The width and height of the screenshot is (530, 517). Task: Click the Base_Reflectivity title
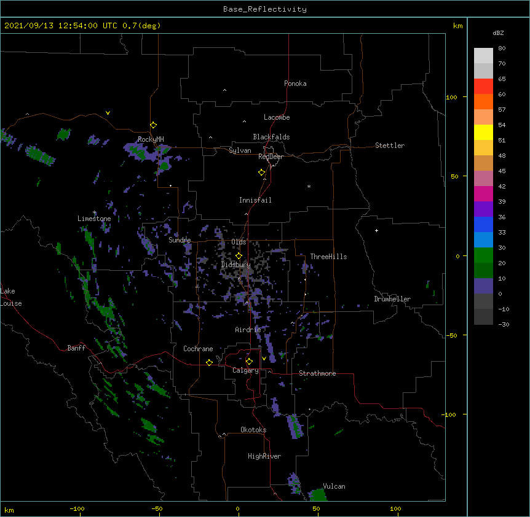(265, 9)
